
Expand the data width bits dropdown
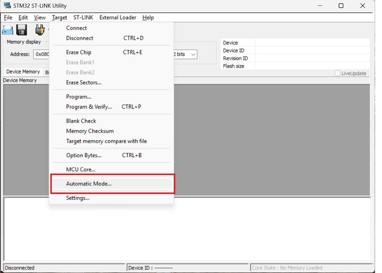[193, 55]
